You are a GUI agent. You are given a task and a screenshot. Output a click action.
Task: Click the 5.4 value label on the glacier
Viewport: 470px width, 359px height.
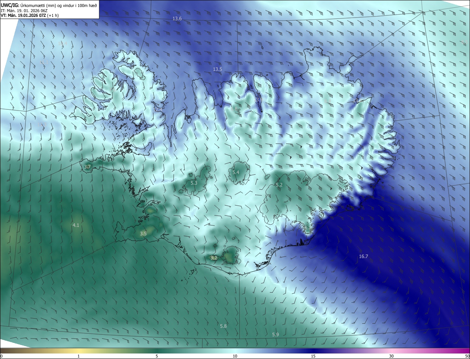pos(236,173)
